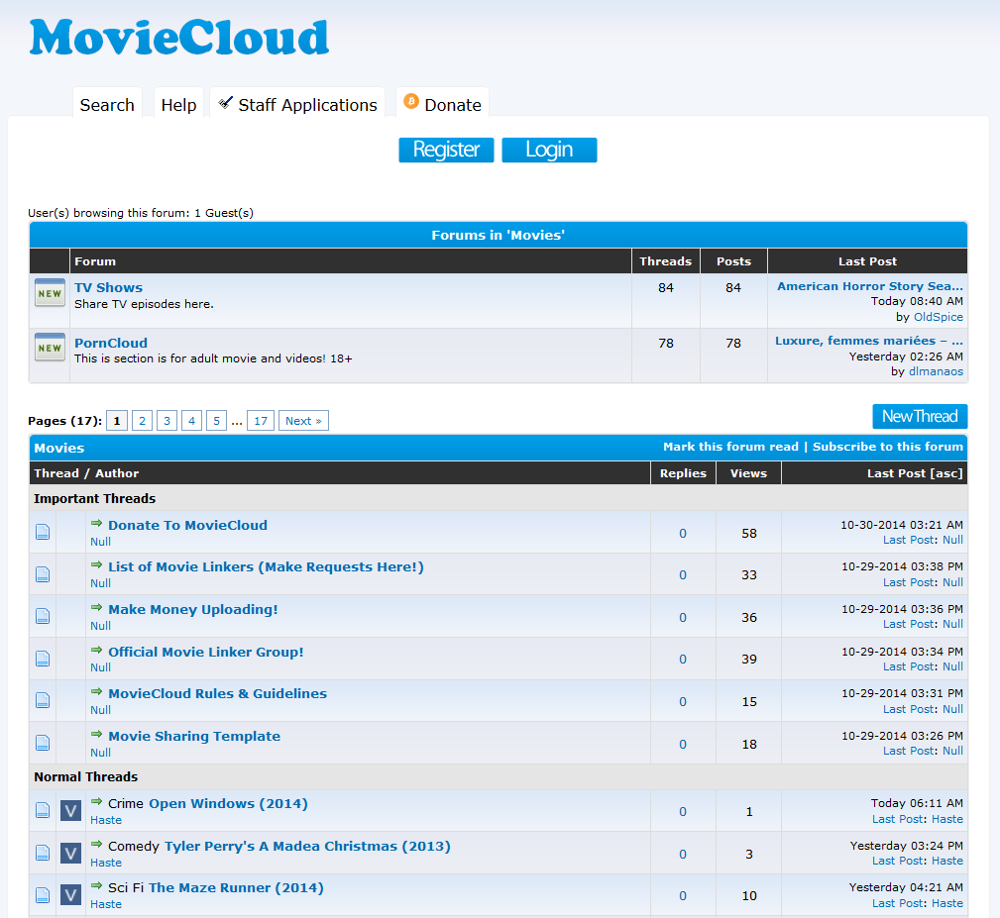
Task: Click the green arrow beside Tyler Perry's A Madea Christmas
Action: click(97, 844)
